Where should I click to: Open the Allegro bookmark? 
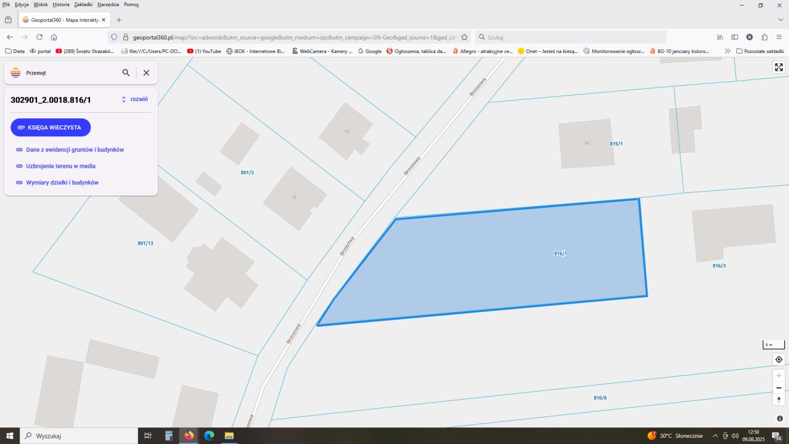pyautogui.click(x=483, y=51)
